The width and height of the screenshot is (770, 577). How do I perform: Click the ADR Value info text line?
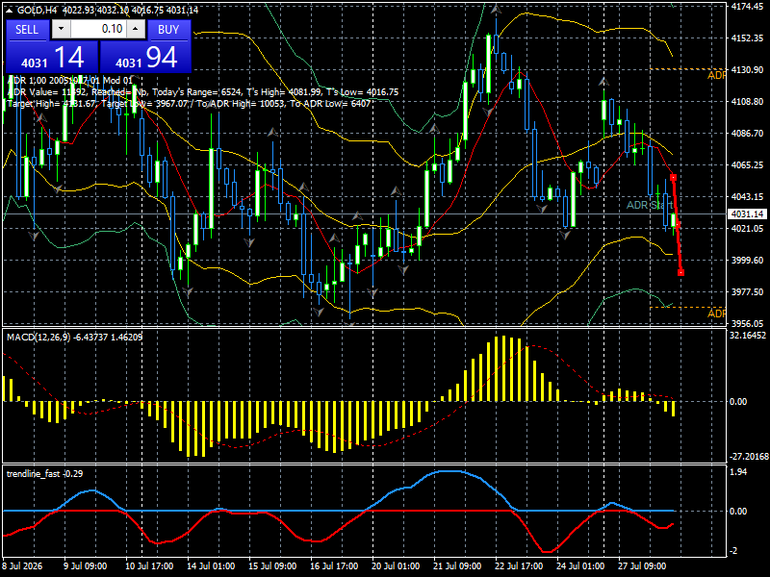[x=203, y=92]
